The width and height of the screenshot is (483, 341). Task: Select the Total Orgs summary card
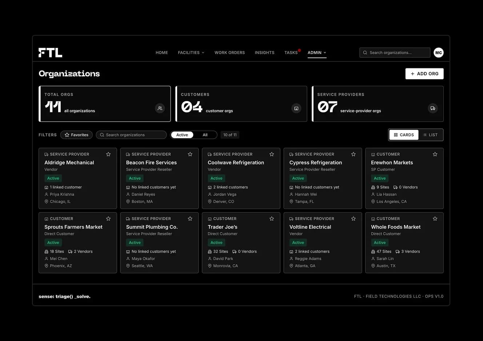coord(105,104)
